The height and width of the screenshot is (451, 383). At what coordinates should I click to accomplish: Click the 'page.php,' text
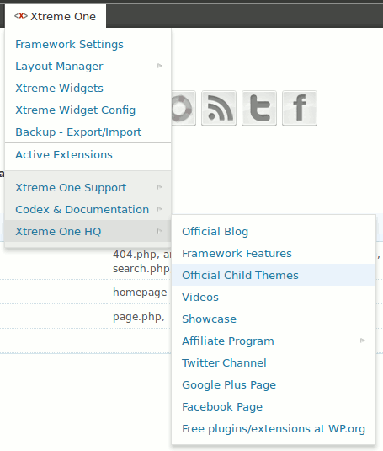pos(139,317)
